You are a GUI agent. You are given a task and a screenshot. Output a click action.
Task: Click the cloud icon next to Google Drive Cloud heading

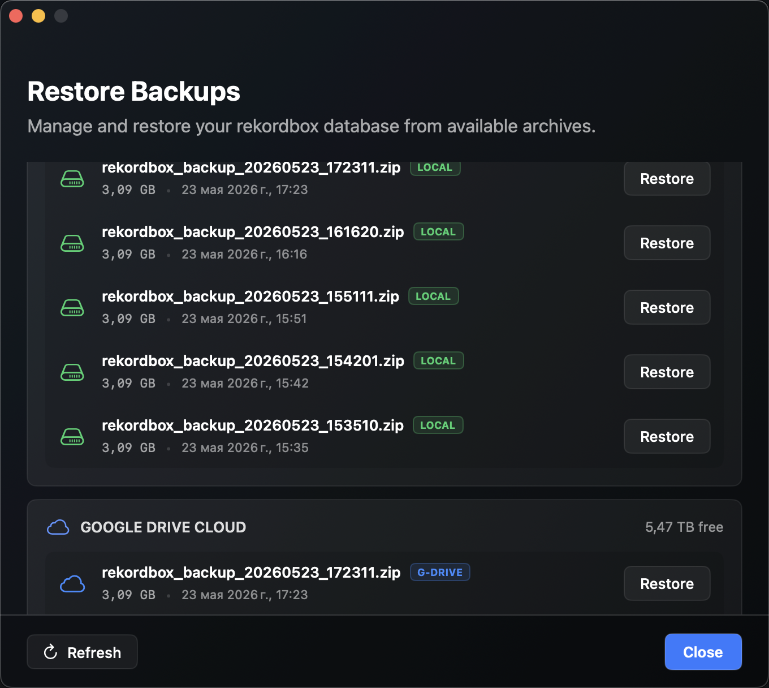click(x=58, y=527)
